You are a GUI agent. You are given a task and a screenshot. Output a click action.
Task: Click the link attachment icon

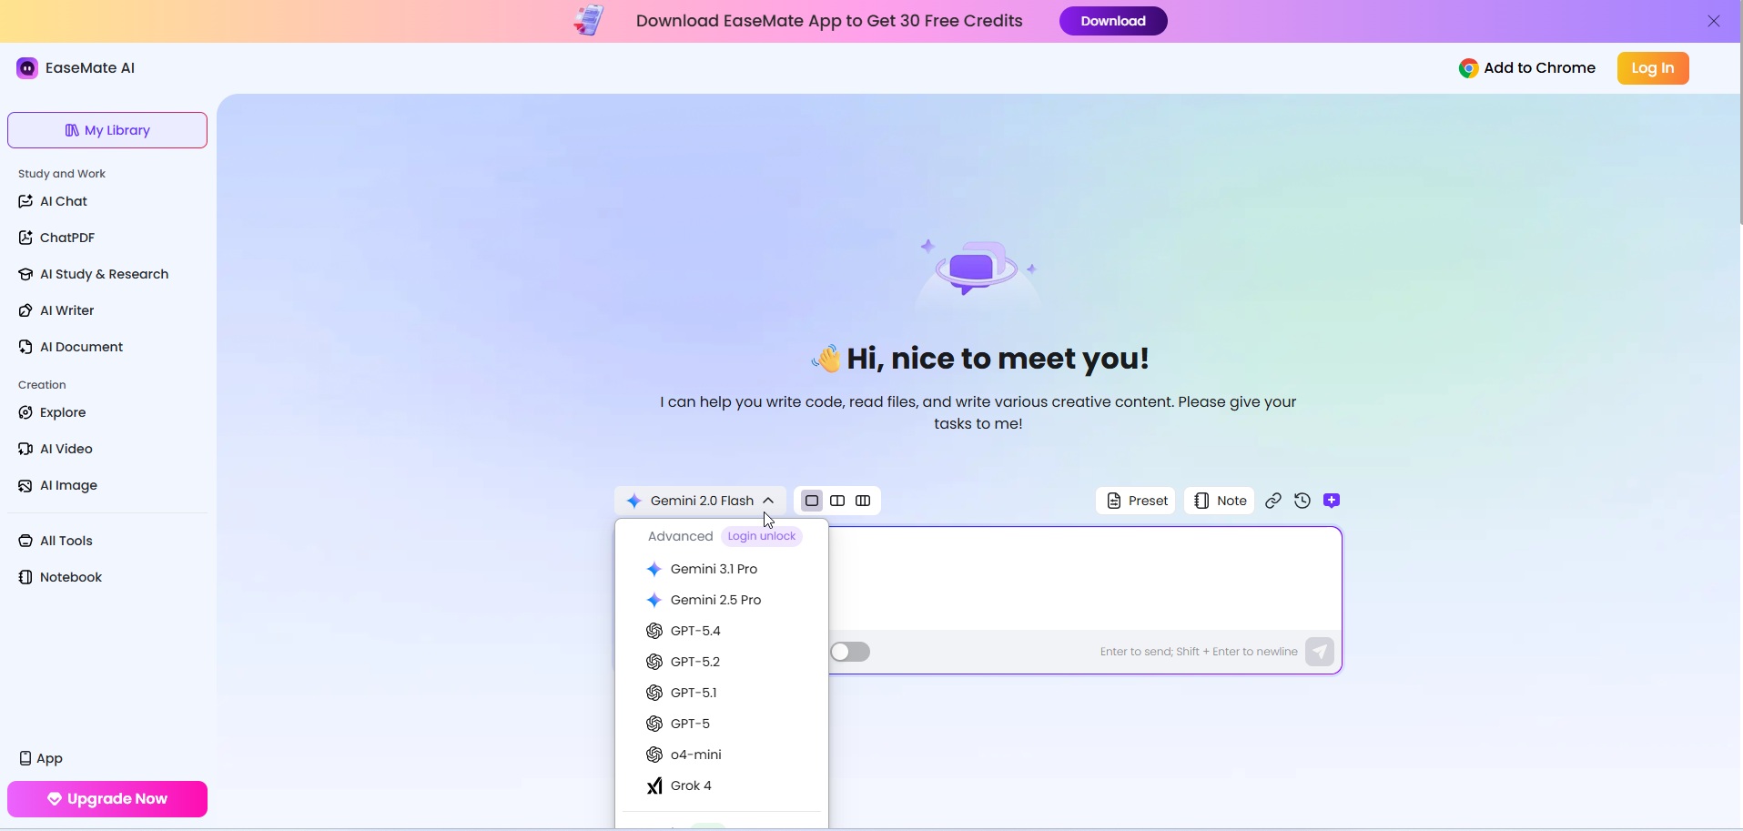1273,501
